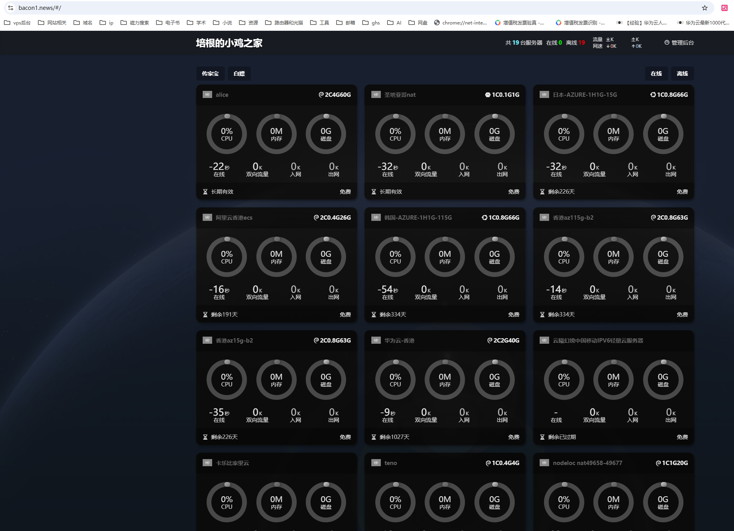Click flag icon on 卡乐比家里云 card
The image size is (734, 531).
[x=207, y=463]
